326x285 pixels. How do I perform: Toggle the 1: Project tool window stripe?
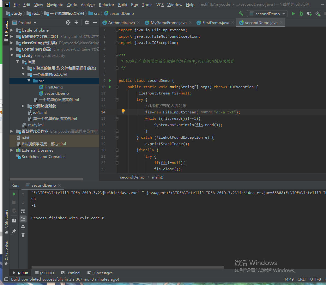click(x=6, y=31)
